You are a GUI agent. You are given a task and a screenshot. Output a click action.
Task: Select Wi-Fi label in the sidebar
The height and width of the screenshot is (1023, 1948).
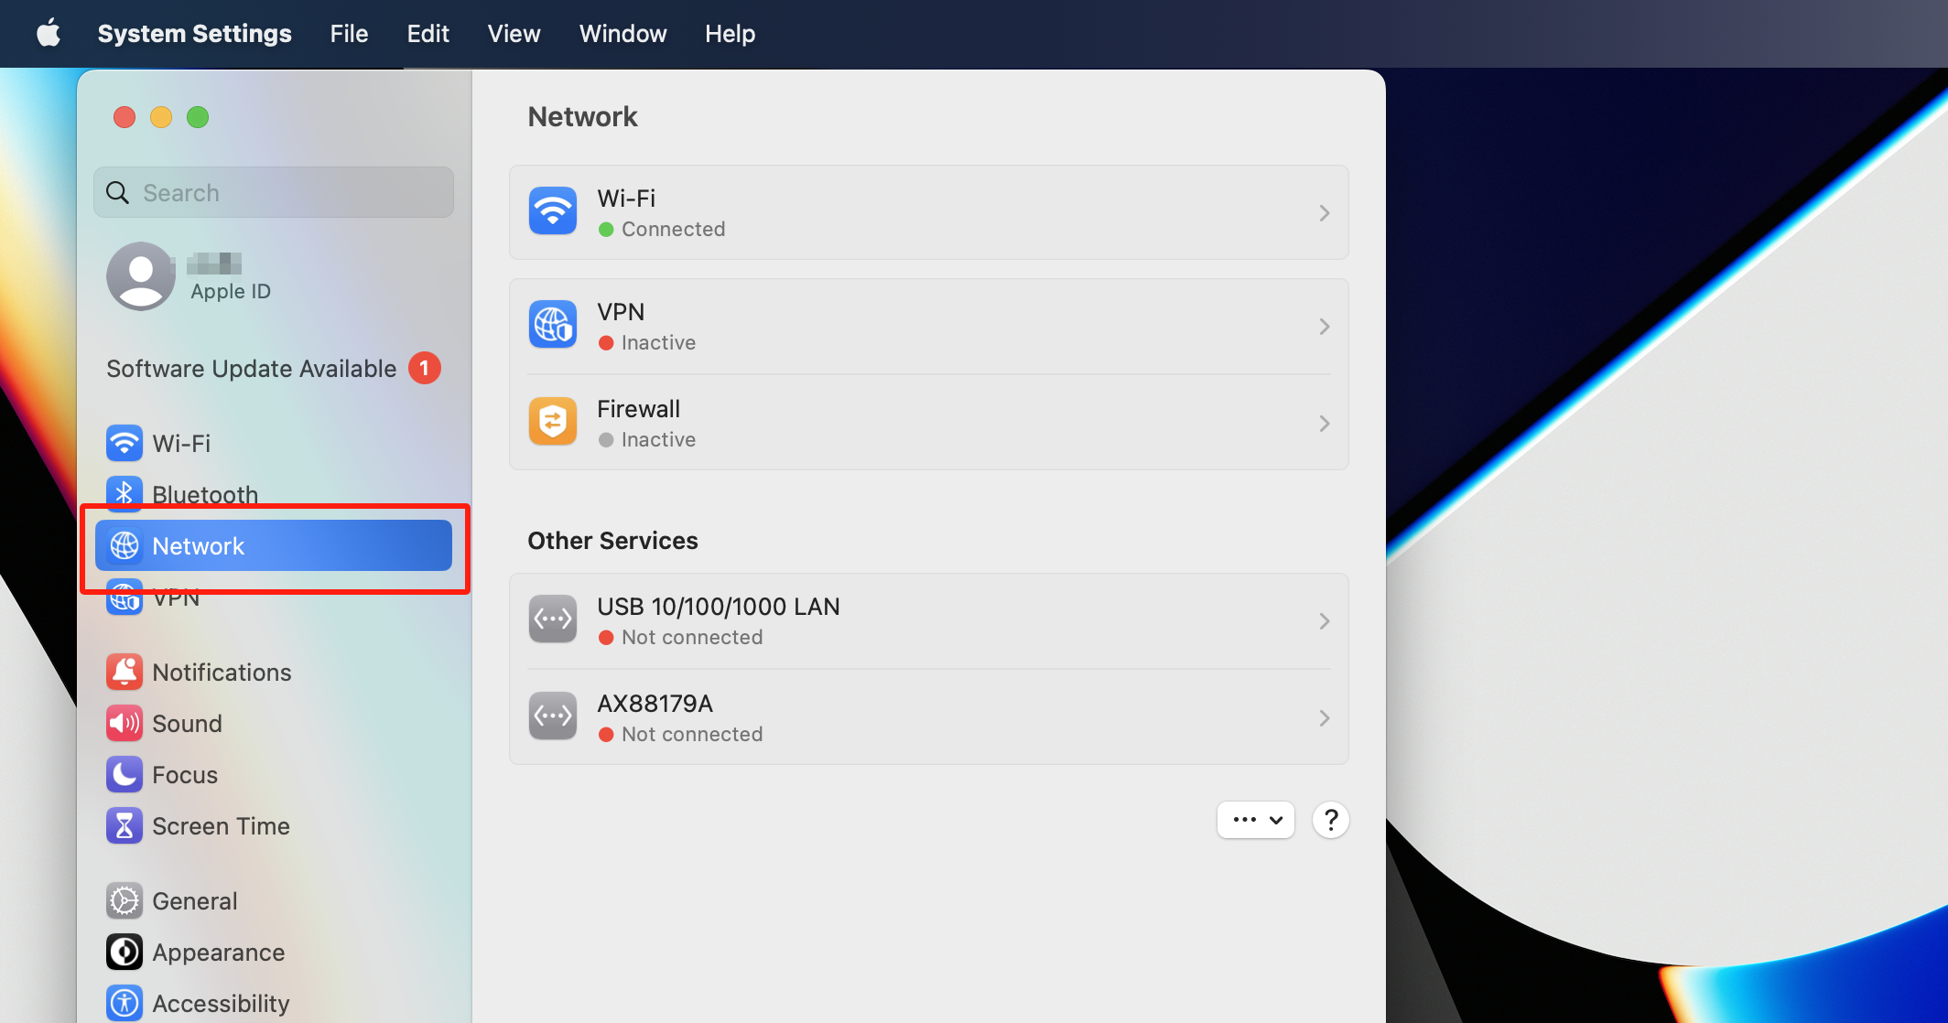coord(181,444)
